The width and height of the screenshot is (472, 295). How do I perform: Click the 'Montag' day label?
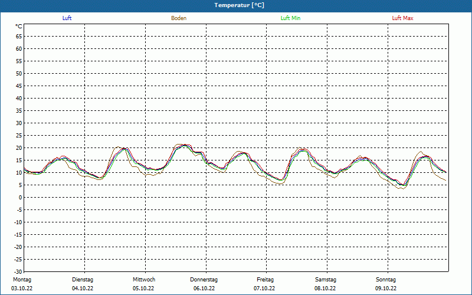click(22, 280)
